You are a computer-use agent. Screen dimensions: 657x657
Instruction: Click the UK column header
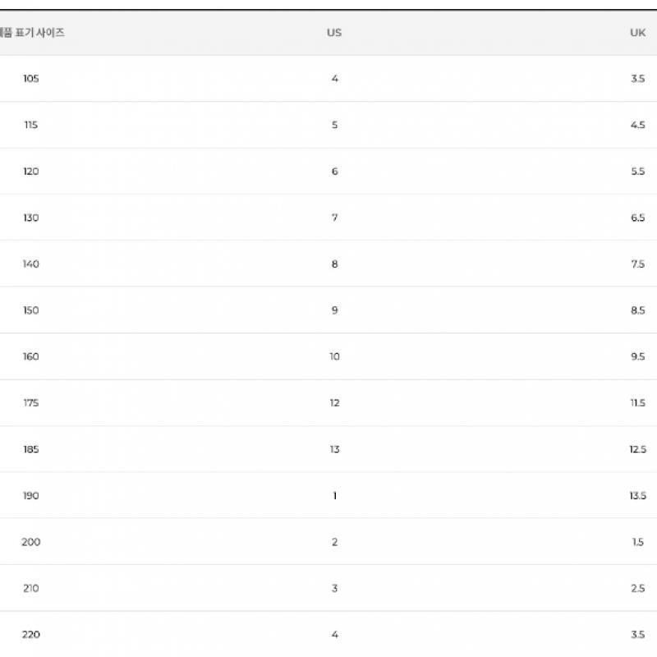[637, 33]
